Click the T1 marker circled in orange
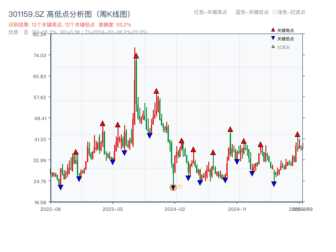336x252 pixels. (x=173, y=188)
